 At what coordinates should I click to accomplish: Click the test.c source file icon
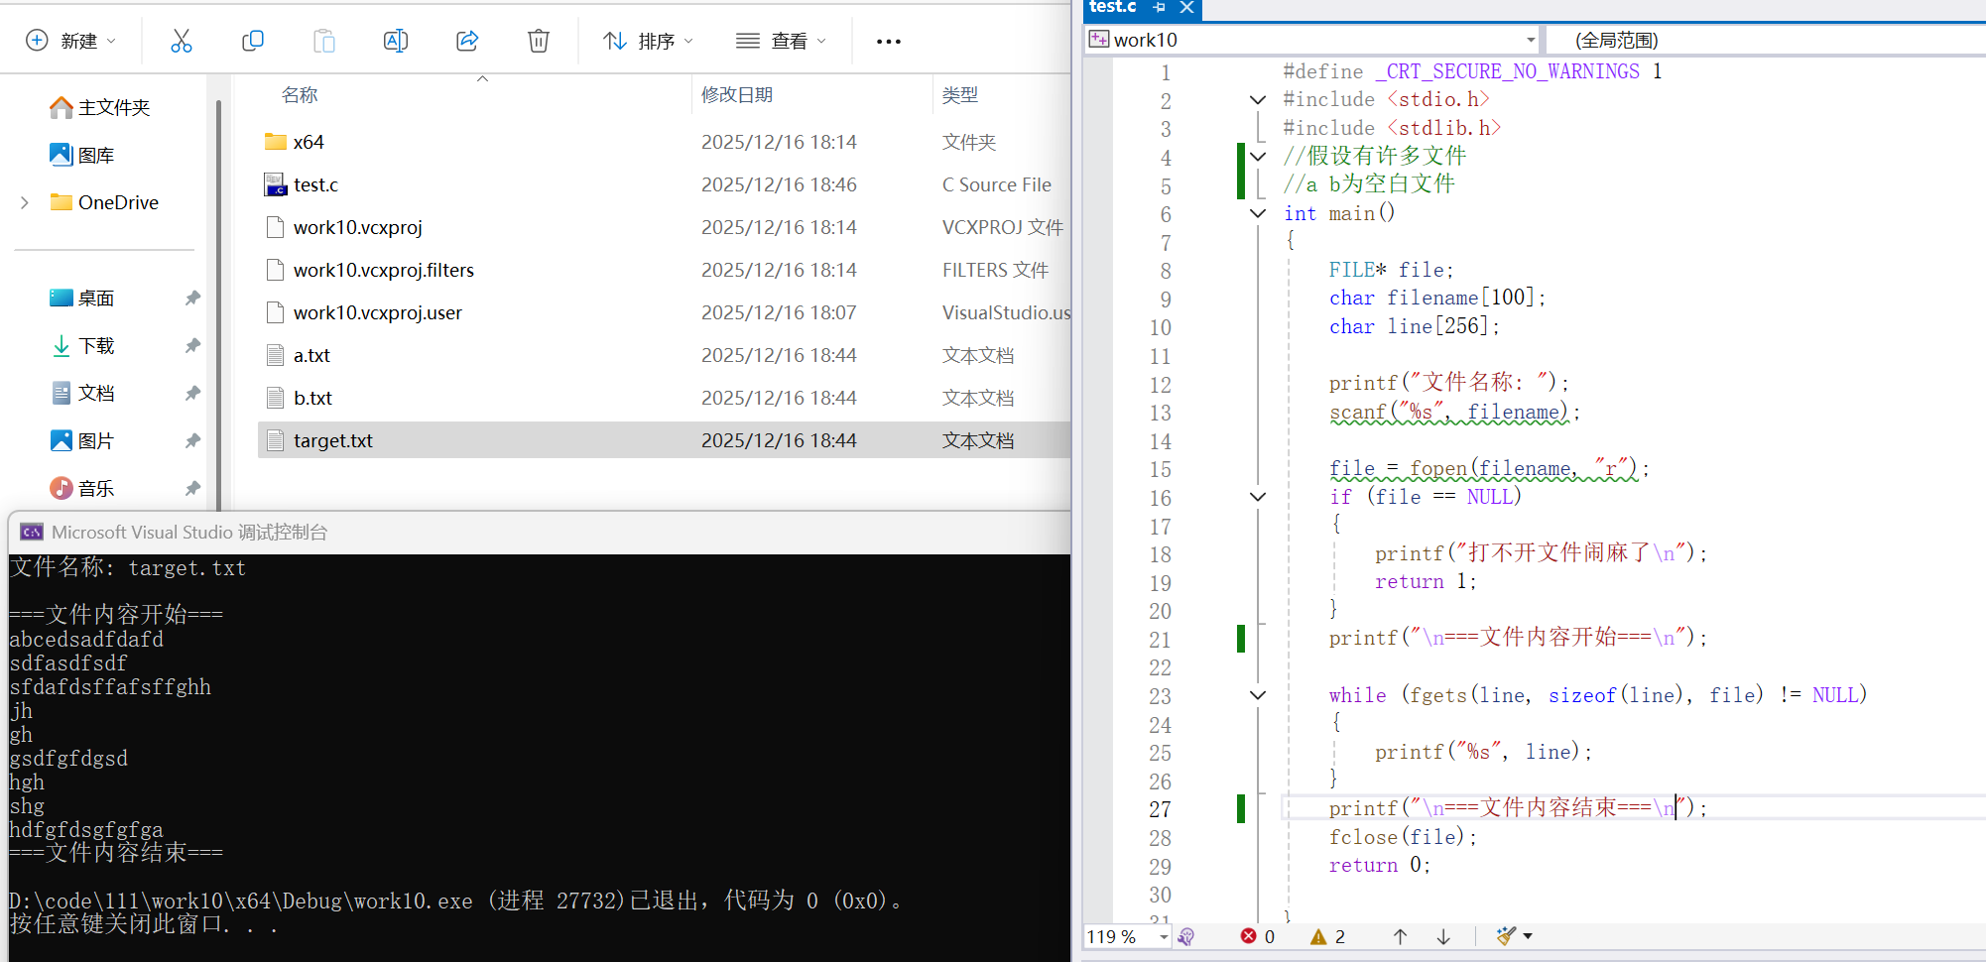(275, 184)
